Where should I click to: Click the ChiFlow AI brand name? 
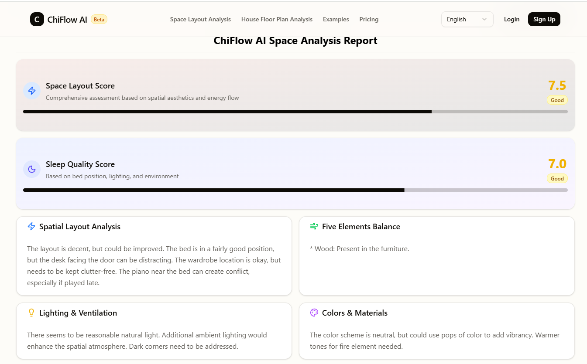pos(67,19)
